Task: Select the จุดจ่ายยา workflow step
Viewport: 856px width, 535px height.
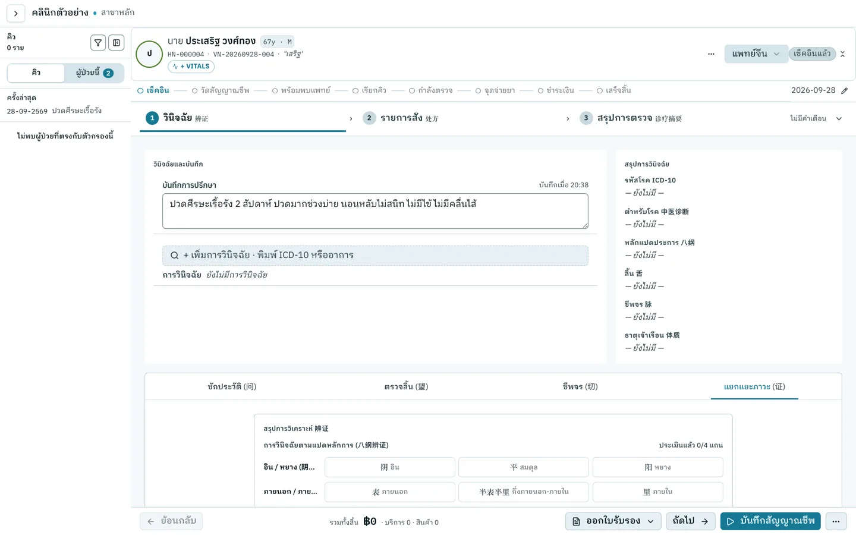Action: 495,90
